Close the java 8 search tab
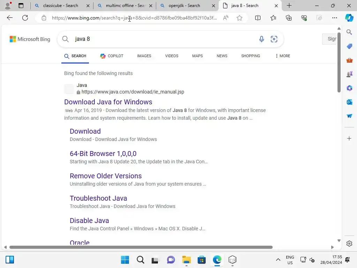Image resolution: width=357 pixels, height=268 pixels. (276, 6)
